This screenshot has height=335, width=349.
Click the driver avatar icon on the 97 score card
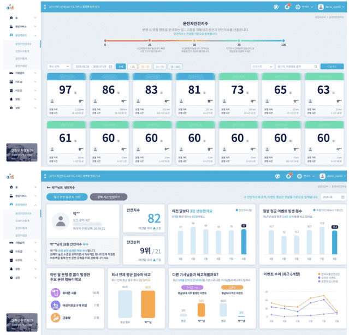click(x=52, y=101)
